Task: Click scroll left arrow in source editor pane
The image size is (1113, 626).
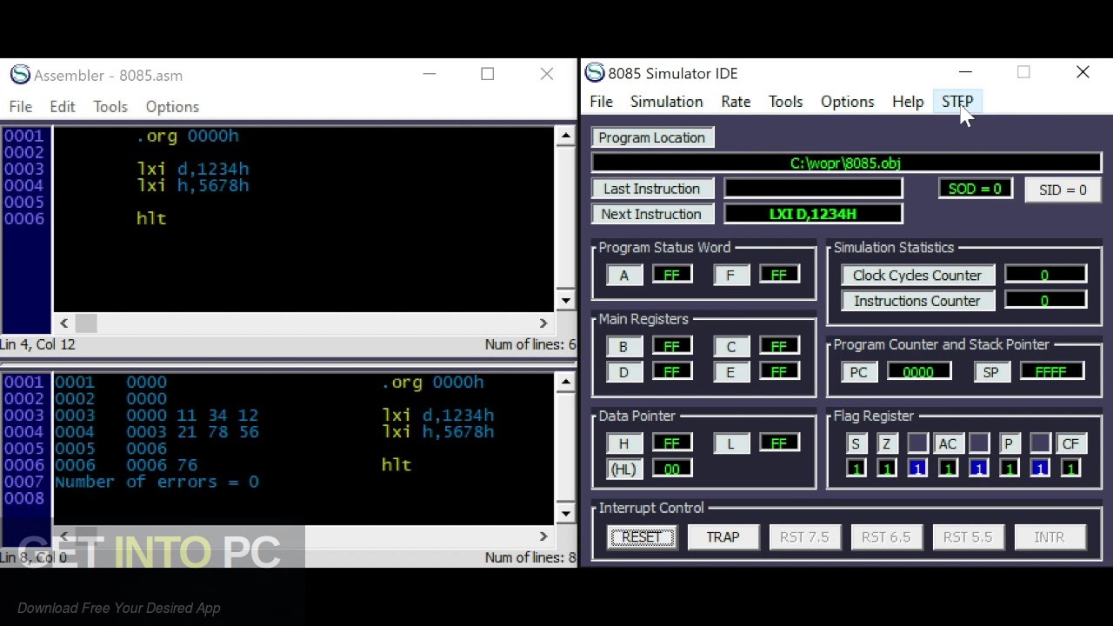Action: (63, 323)
